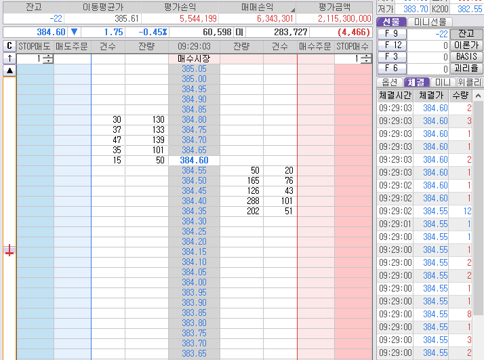Click the F 9 balance field showing -22
Screen dimensions: 484x360
(x=428, y=34)
